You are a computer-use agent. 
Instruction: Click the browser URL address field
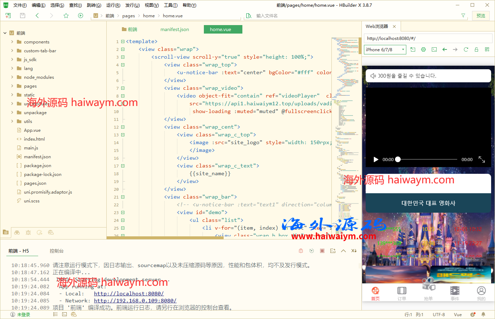(x=428, y=39)
